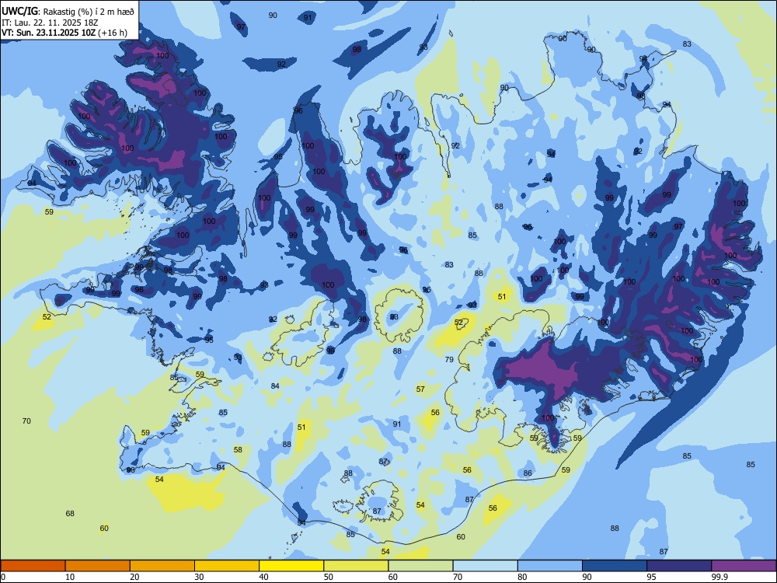Click the golden 30–40 legend swatch
This screenshot has width=777, height=583.
pos(227,566)
